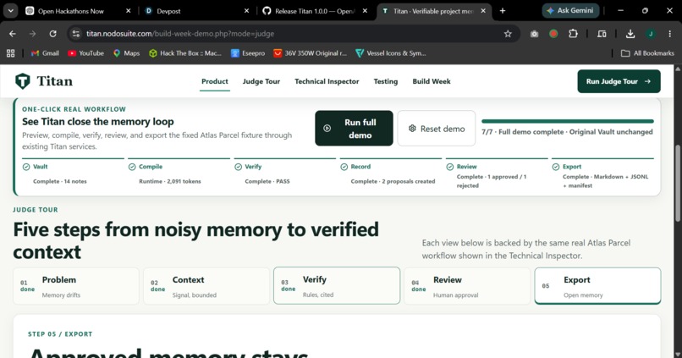Click the 7/7 Full demo complete status text
The width and height of the screenshot is (682, 358).
pos(567,132)
